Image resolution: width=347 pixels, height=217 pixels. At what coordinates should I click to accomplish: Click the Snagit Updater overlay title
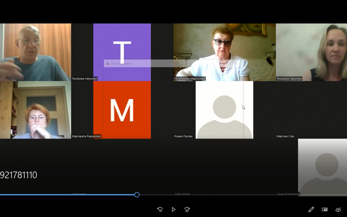point(121,63)
